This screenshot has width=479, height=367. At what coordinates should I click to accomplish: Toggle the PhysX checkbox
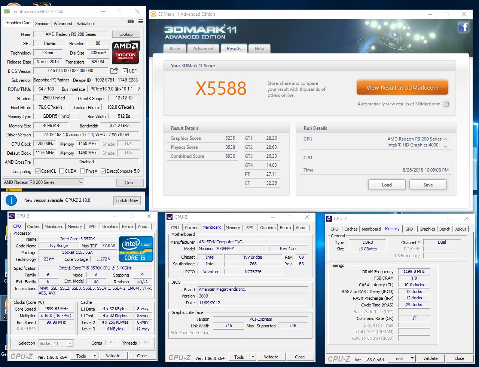click(x=82, y=171)
